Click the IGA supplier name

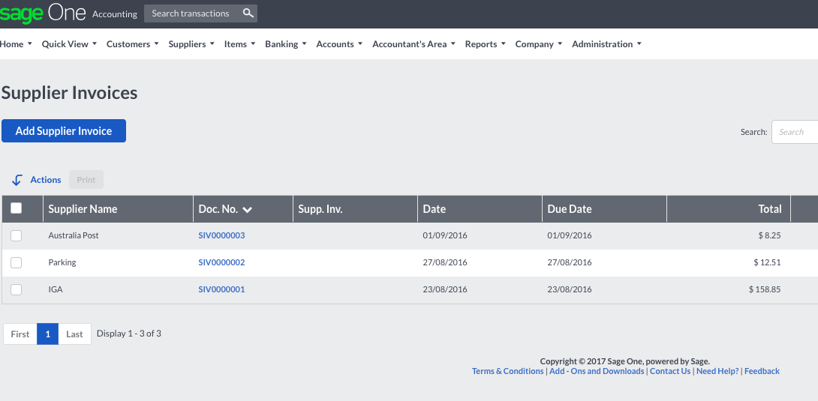(x=56, y=289)
